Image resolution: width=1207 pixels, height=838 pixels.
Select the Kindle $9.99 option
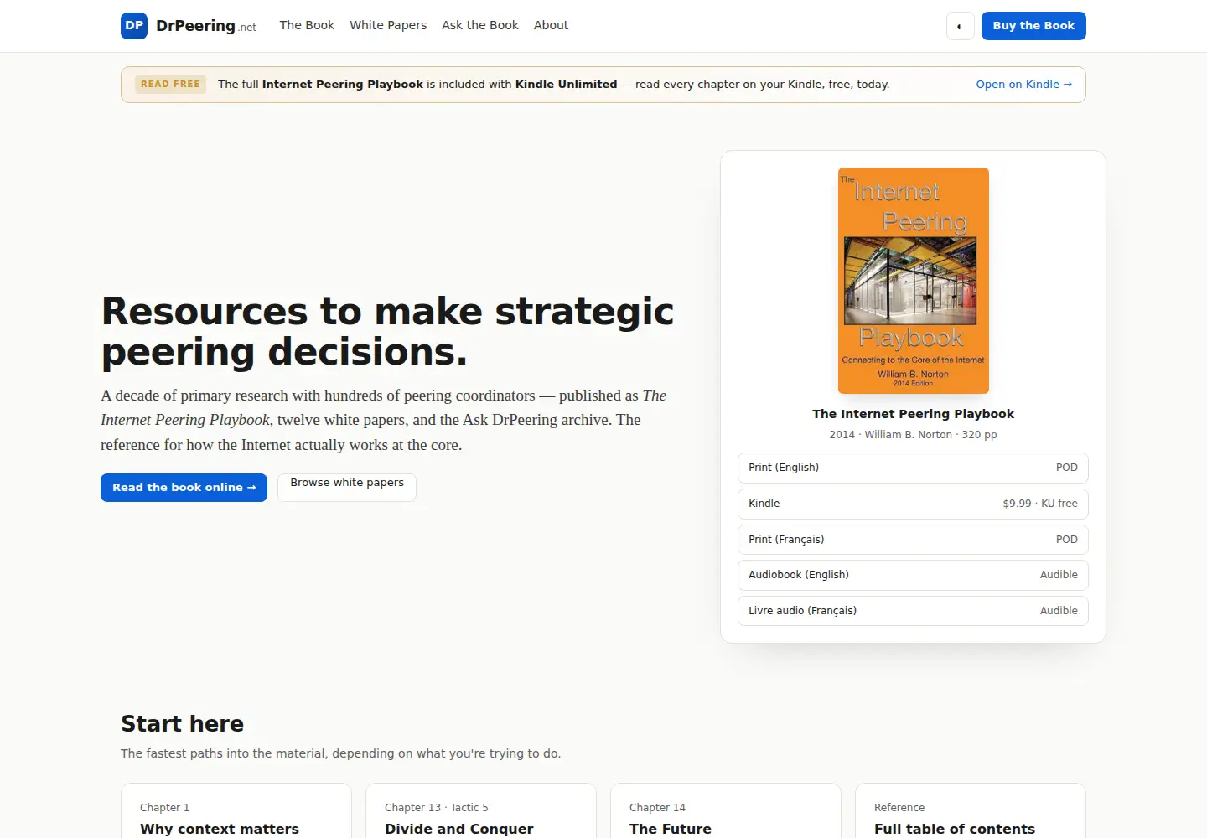coord(913,504)
